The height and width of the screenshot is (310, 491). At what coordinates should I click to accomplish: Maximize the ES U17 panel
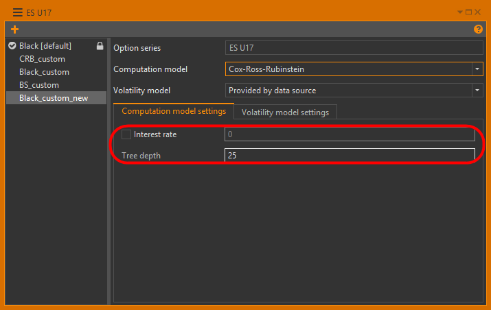pos(468,12)
